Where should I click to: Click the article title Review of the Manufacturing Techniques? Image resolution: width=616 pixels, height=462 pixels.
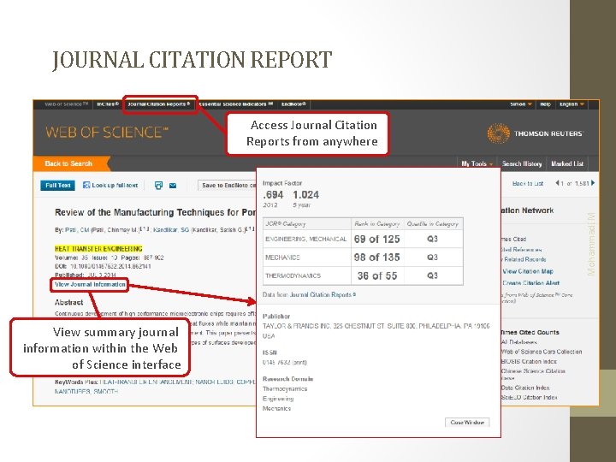tap(155, 212)
